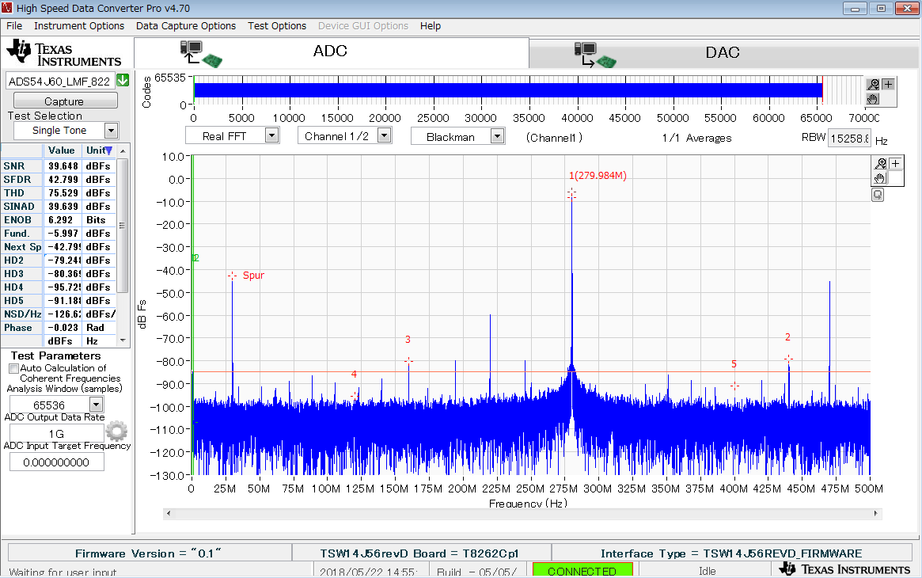The width and height of the screenshot is (922, 578).
Task: Click the TSW14J56revD Board status text
Action: pyautogui.click(x=419, y=553)
